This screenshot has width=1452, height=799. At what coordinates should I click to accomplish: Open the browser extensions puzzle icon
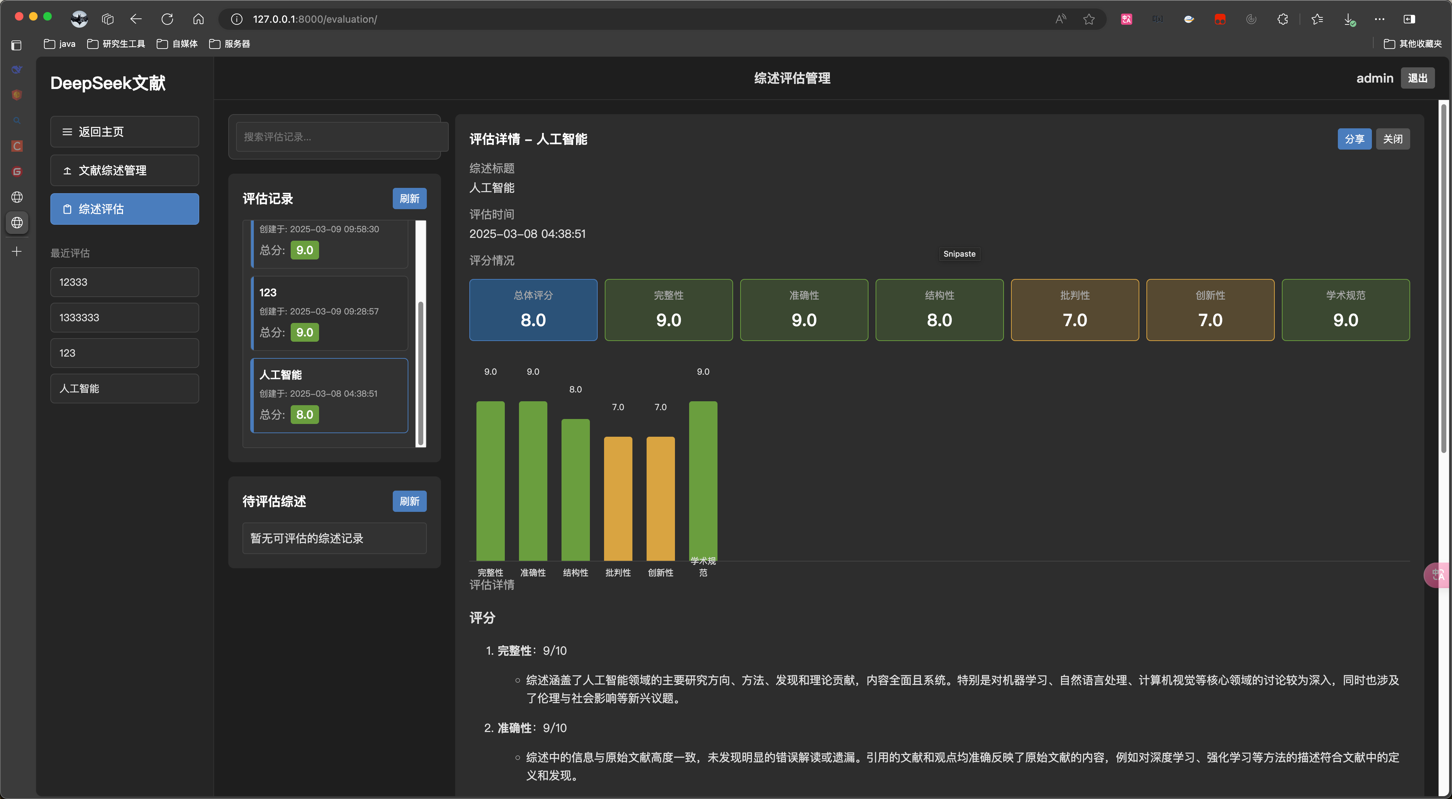click(1282, 19)
